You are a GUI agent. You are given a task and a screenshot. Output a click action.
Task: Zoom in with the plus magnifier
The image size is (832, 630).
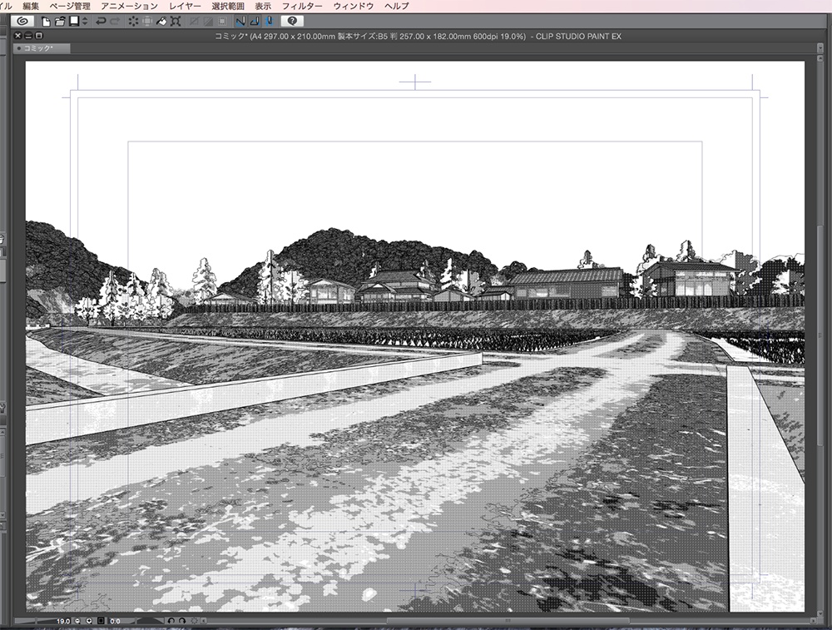coord(89,621)
